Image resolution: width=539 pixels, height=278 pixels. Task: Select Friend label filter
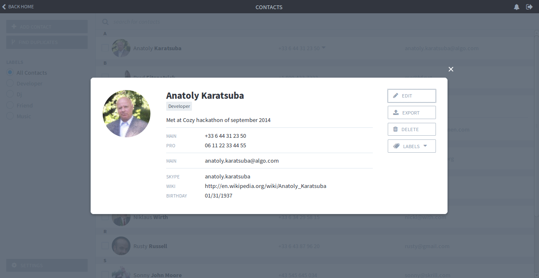pos(20,105)
